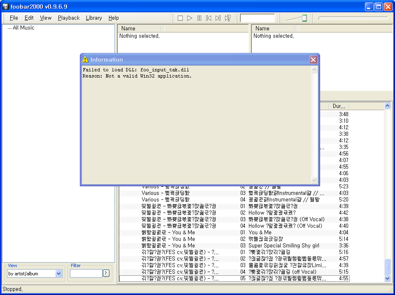This screenshot has width=395, height=295.
Task: Skip to the next track
Action: click(x=218, y=18)
